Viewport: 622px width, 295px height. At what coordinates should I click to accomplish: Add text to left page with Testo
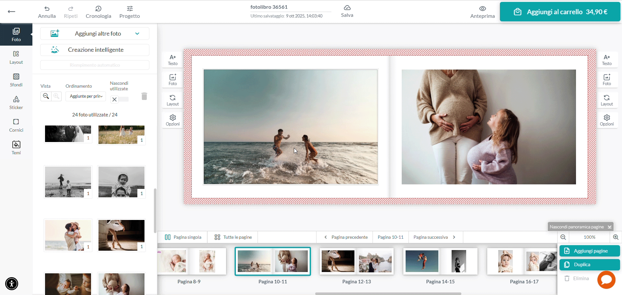(173, 60)
